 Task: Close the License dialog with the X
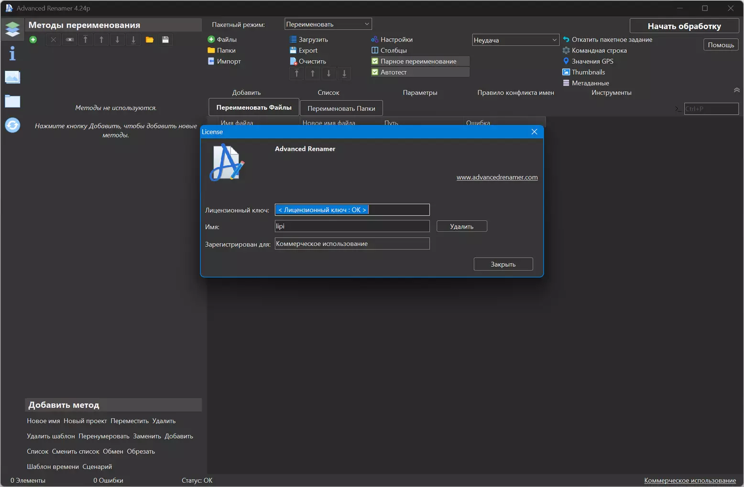[x=535, y=132]
